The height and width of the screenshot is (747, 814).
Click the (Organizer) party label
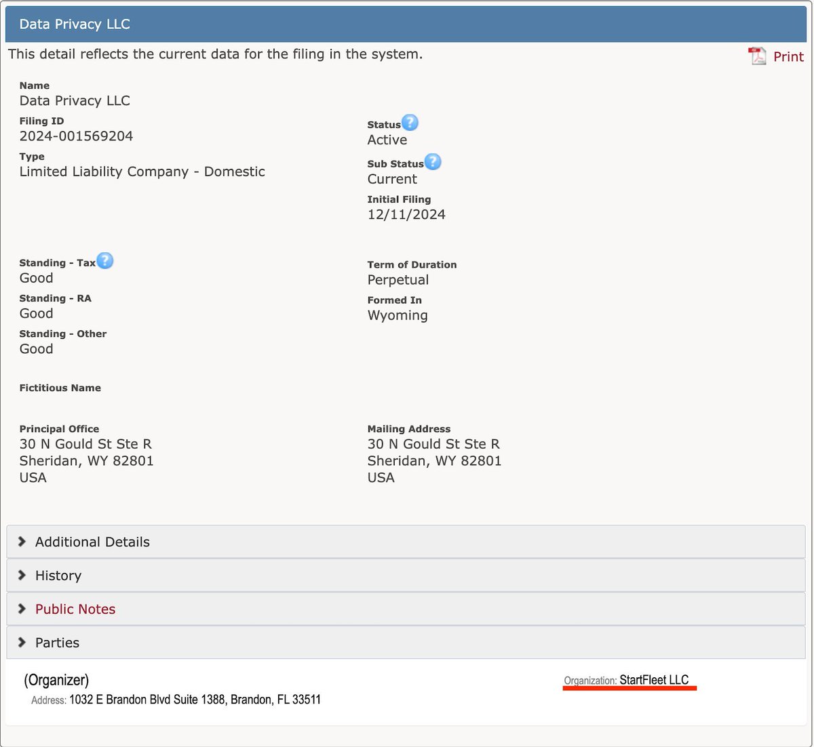(x=56, y=680)
